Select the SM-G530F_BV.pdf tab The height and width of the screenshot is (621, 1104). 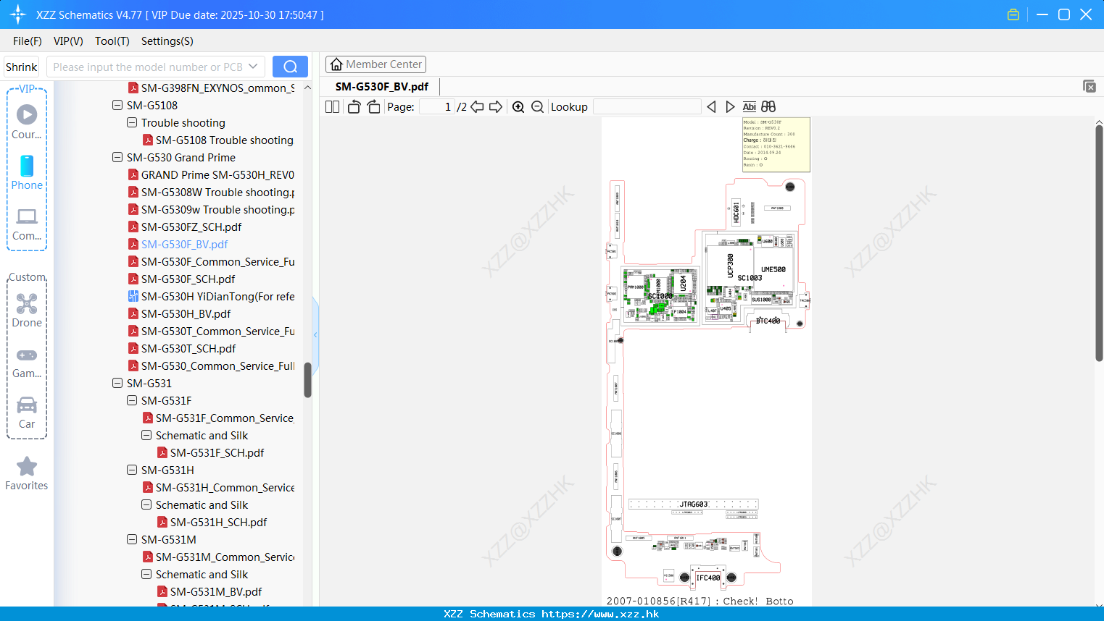click(x=382, y=86)
